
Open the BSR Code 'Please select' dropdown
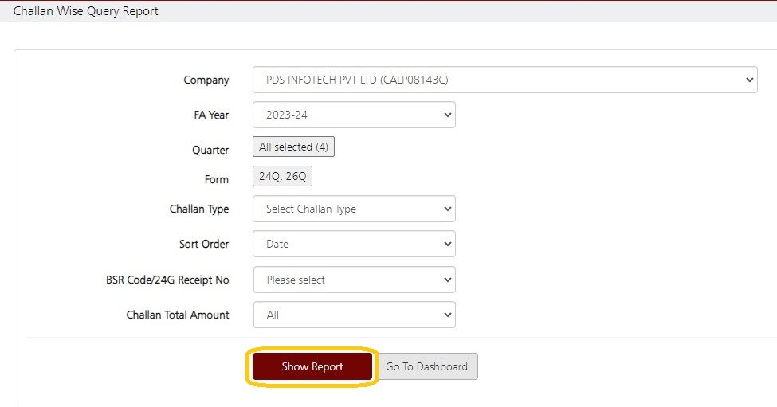(x=354, y=280)
